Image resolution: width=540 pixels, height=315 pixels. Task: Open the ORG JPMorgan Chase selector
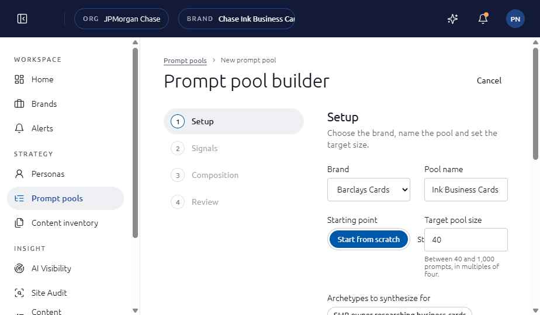[122, 19]
